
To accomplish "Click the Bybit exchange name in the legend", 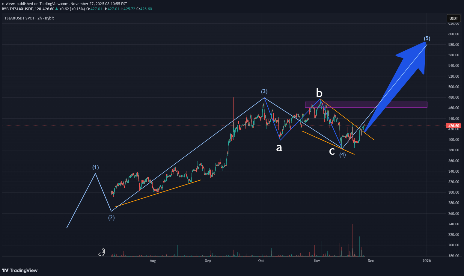I will point(49,18).
